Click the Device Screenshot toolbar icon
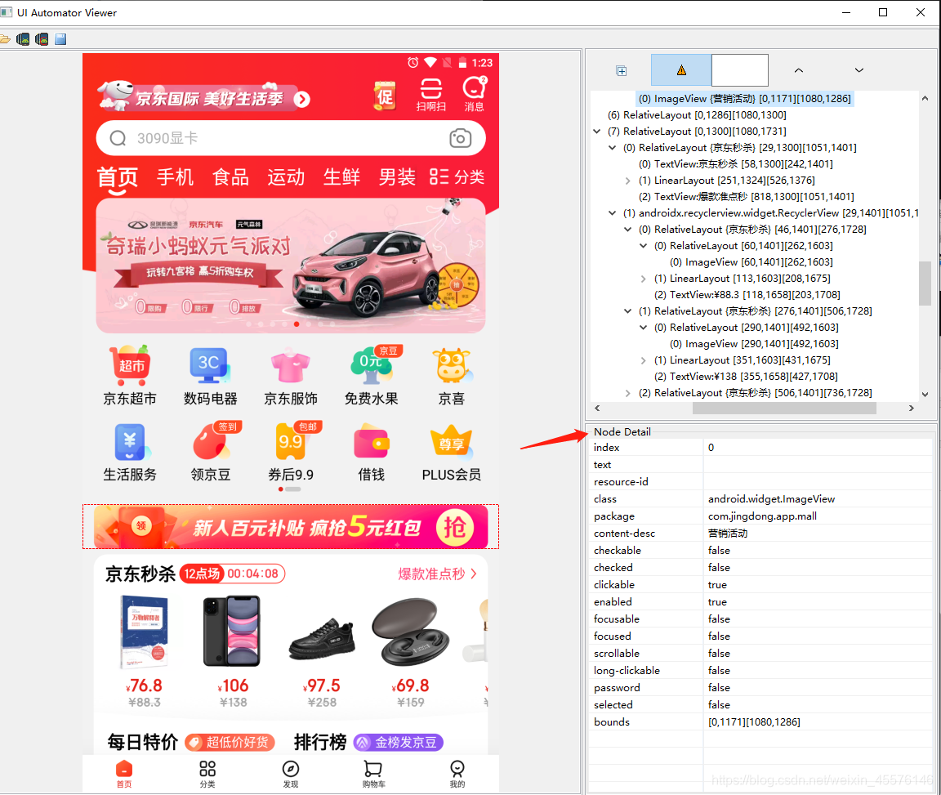Image resolution: width=941 pixels, height=795 pixels. click(x=23, y=40)
